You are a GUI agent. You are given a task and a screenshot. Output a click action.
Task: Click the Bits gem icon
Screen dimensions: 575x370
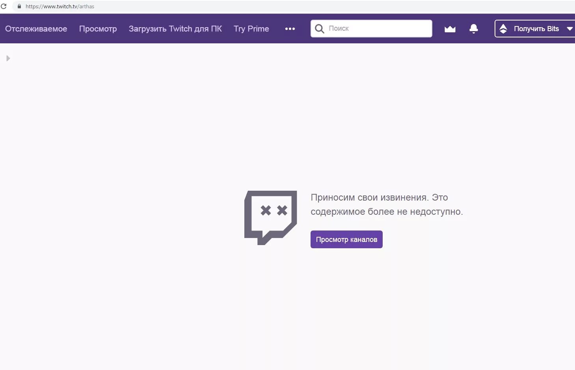click(x=503, y=29)
